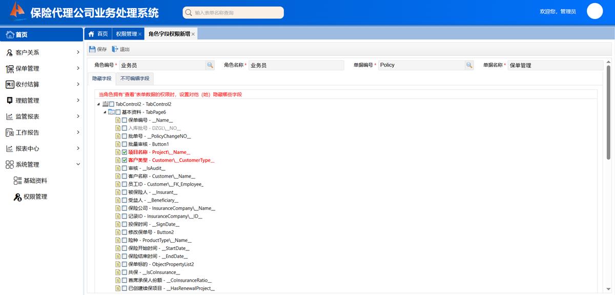The width and height of the screenshot is (615, 295).
Task: Click the field icon beside 保单编号
Action: point(118,120)
